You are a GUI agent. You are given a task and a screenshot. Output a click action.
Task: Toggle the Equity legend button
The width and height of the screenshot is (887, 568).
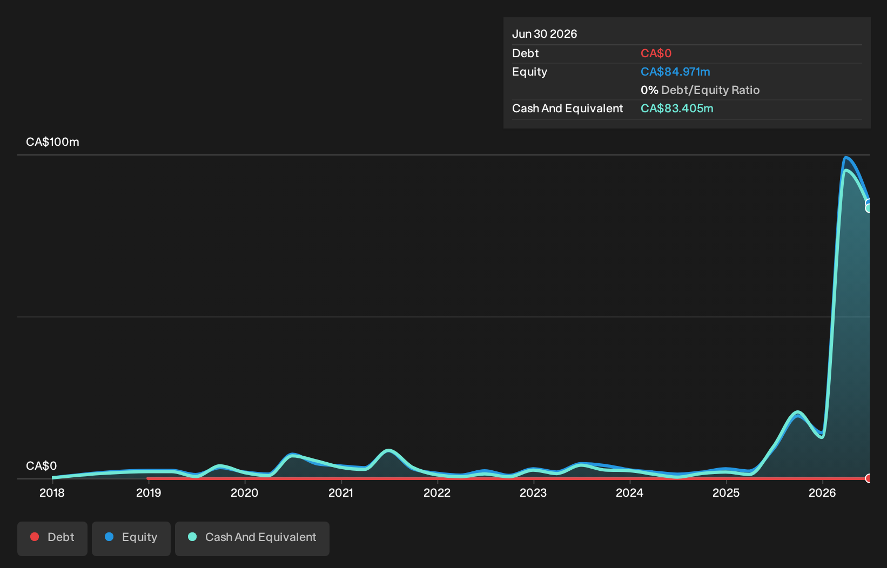(x=131, y=538)
